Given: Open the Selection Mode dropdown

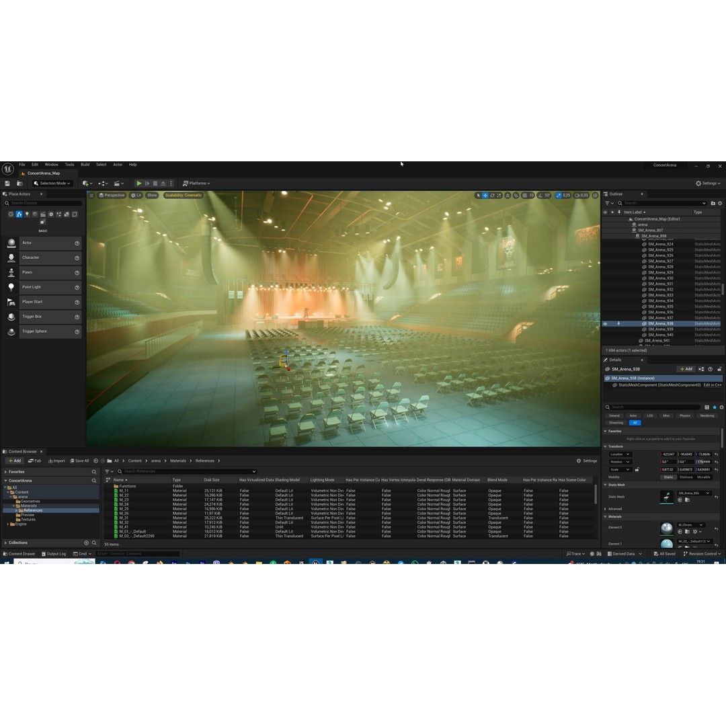Looking at the screenshot, I should click(52, 184).
